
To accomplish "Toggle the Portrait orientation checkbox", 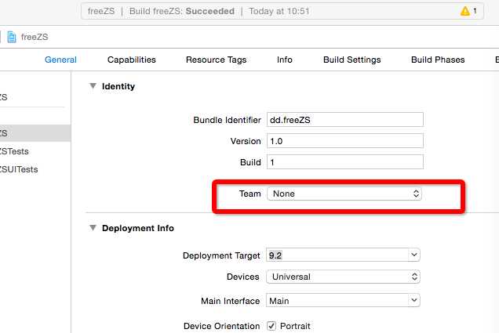I will pos(271,326).
